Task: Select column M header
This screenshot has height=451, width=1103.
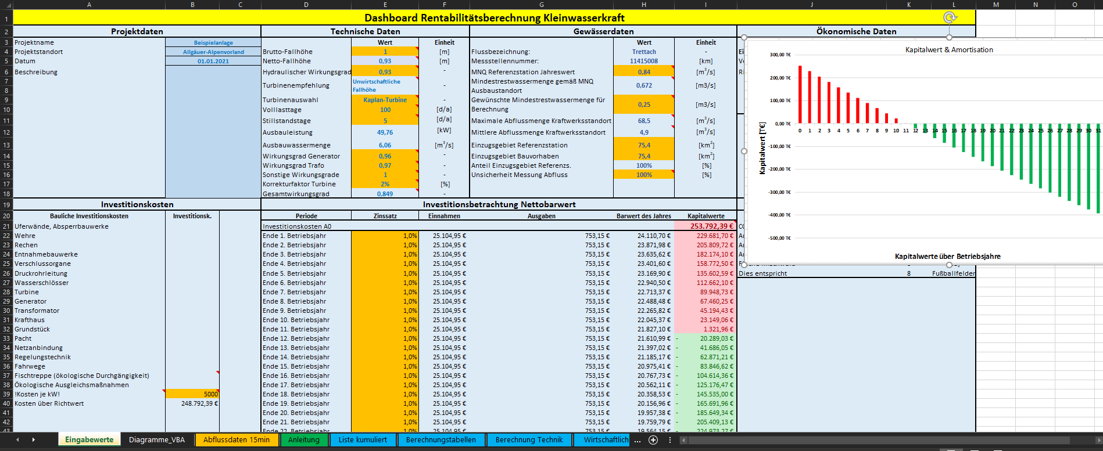Action: pos(996,5)
